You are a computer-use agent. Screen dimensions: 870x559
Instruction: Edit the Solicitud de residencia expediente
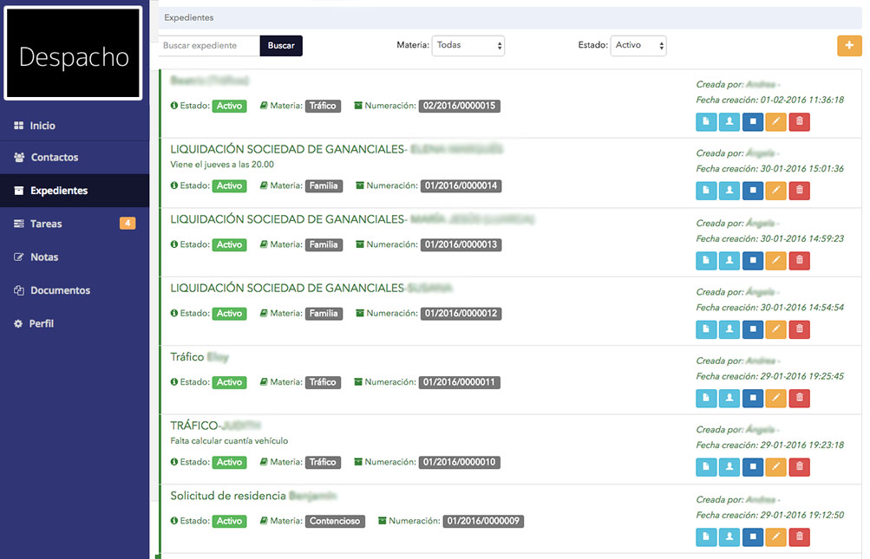pos(776,537)
